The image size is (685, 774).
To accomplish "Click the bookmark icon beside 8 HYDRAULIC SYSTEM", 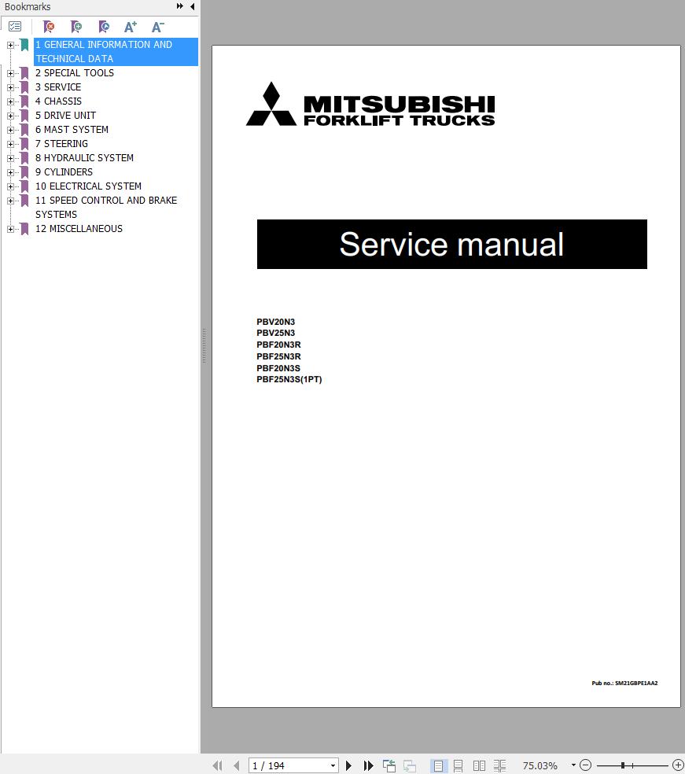I will click(x=24, y=158).
